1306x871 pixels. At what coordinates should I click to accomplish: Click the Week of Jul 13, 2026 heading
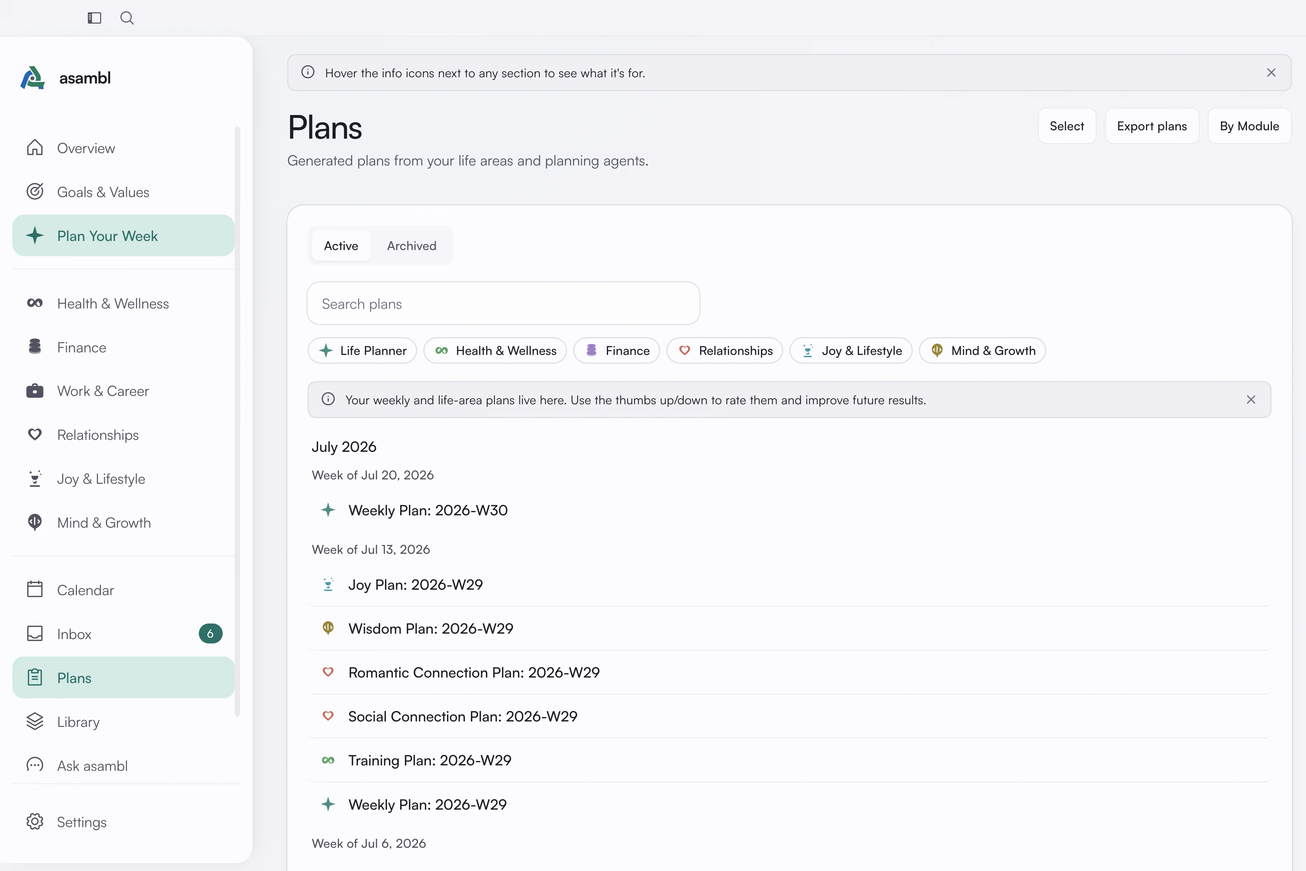[370, 549]
